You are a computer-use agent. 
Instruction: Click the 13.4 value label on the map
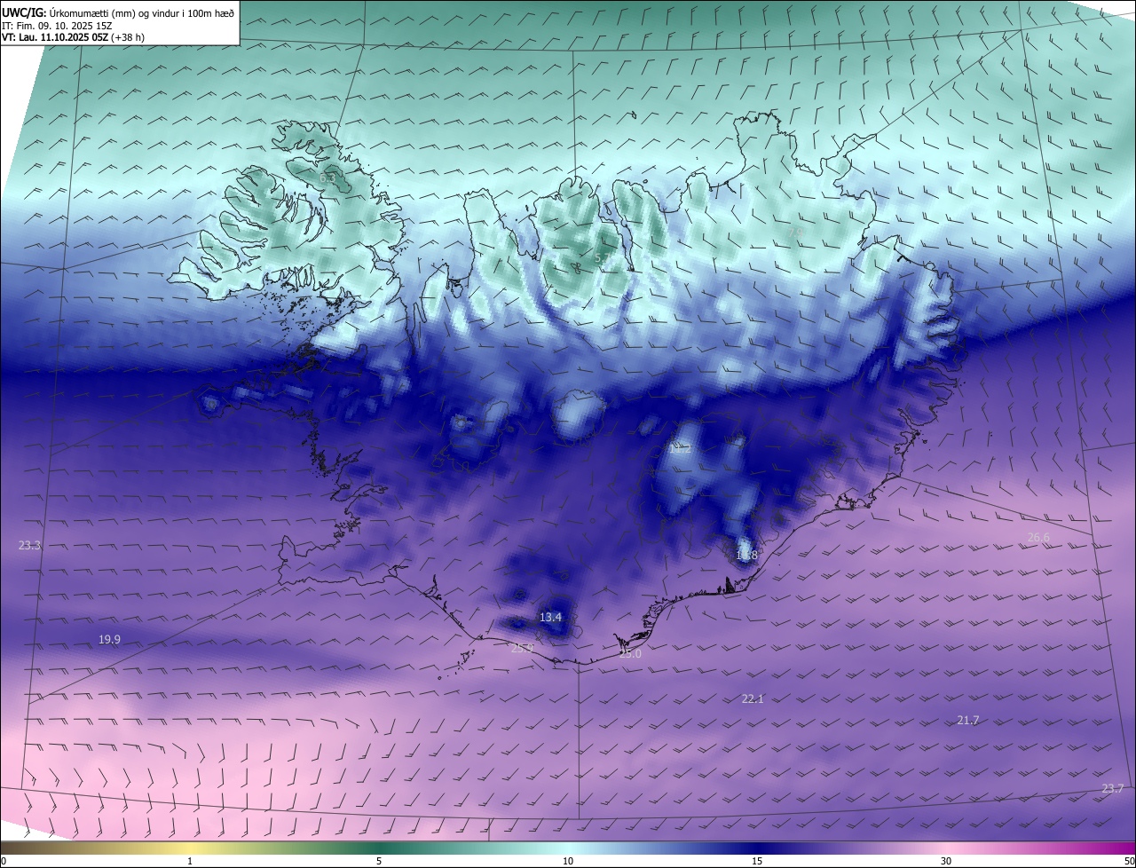coord(550,617)
